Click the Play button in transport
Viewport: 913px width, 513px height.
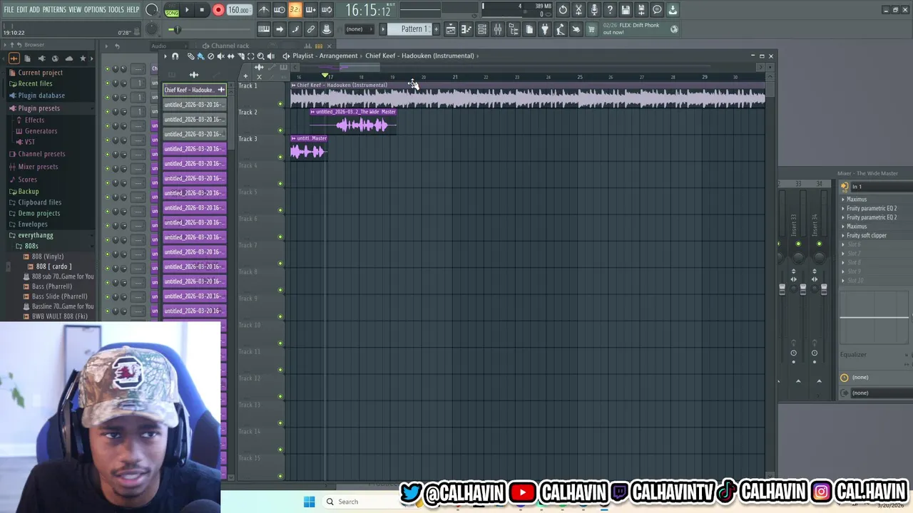(x=187, y=10)
